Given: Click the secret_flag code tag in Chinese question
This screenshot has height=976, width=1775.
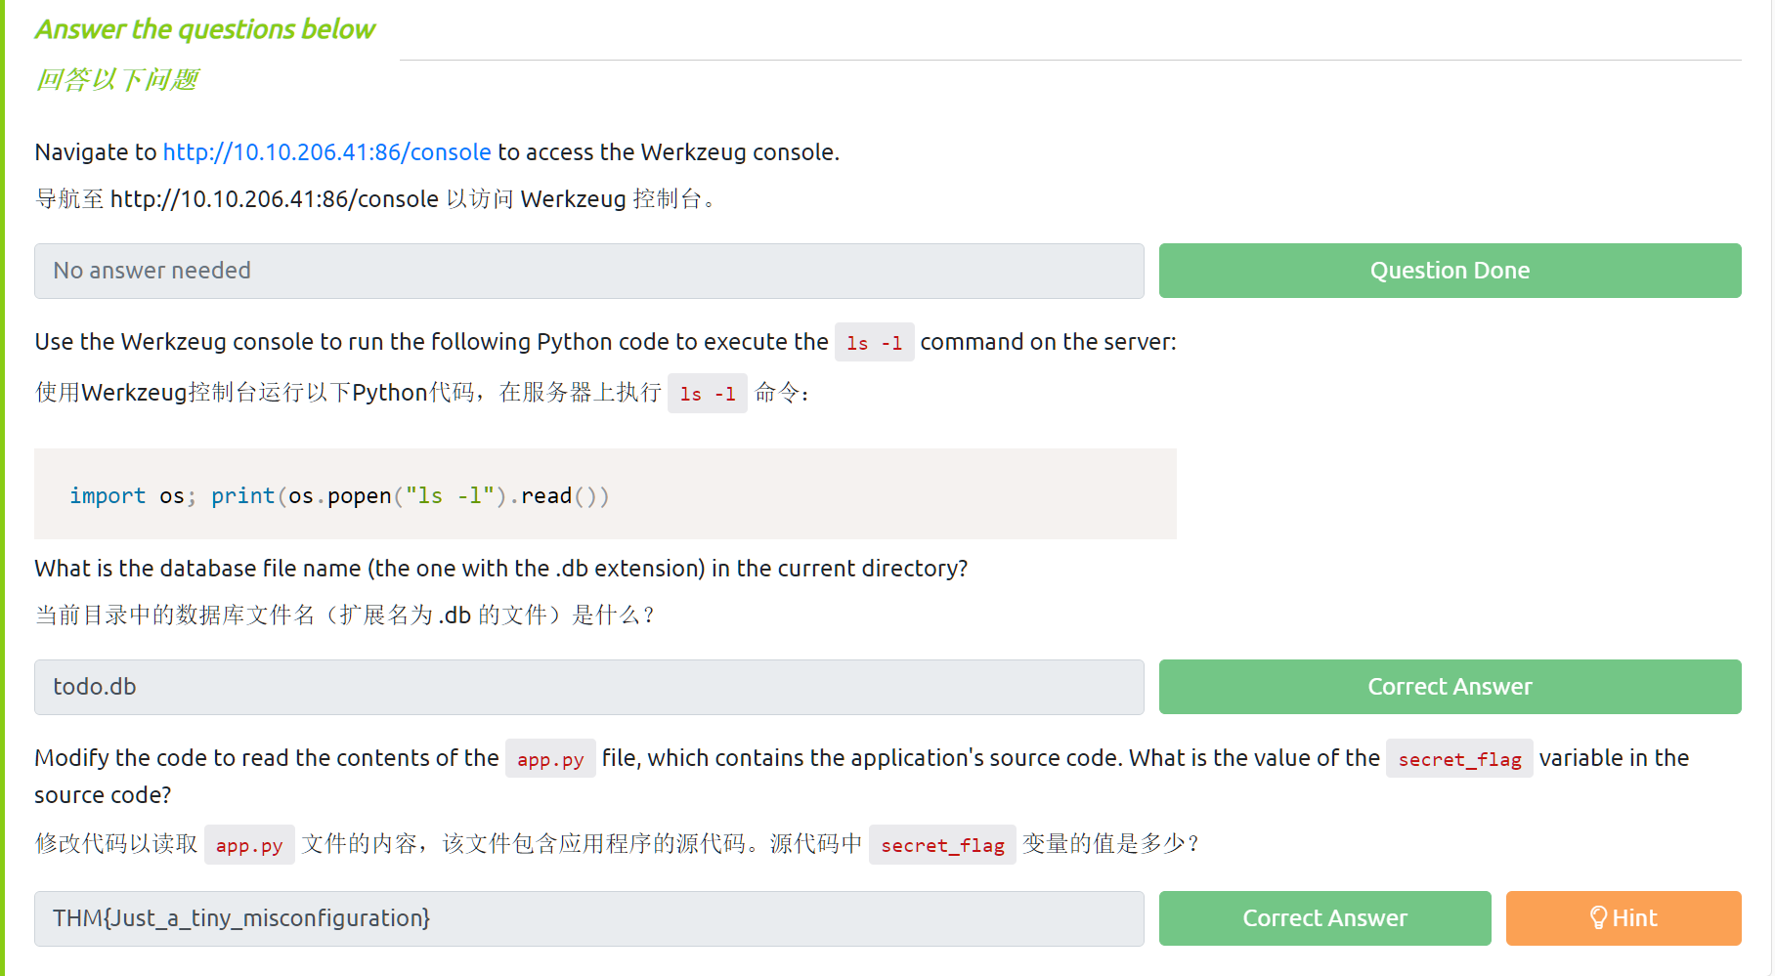Looking at the screenshot, I should click(941, 845).
